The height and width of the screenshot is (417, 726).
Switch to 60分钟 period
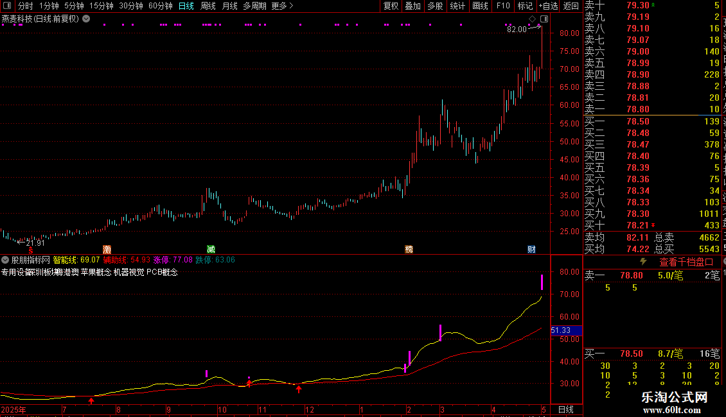coord(160,6)
